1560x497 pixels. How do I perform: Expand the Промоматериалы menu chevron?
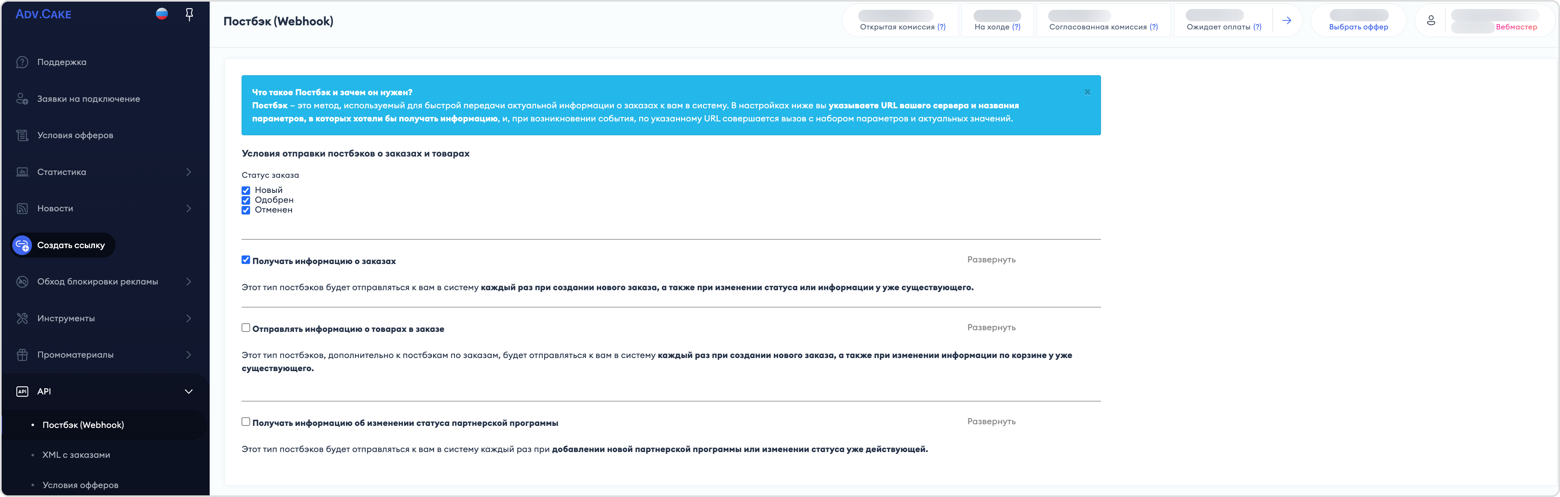coord(188,355)
